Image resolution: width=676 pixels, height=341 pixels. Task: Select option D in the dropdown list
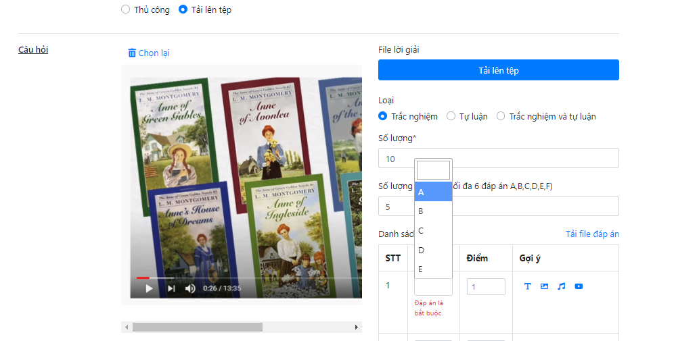[x=433, y=250]
